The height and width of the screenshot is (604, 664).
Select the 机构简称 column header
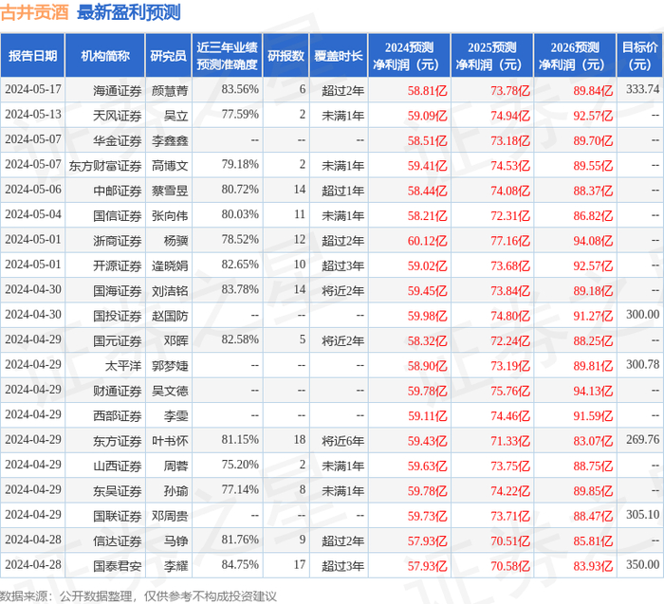[105, 56]
